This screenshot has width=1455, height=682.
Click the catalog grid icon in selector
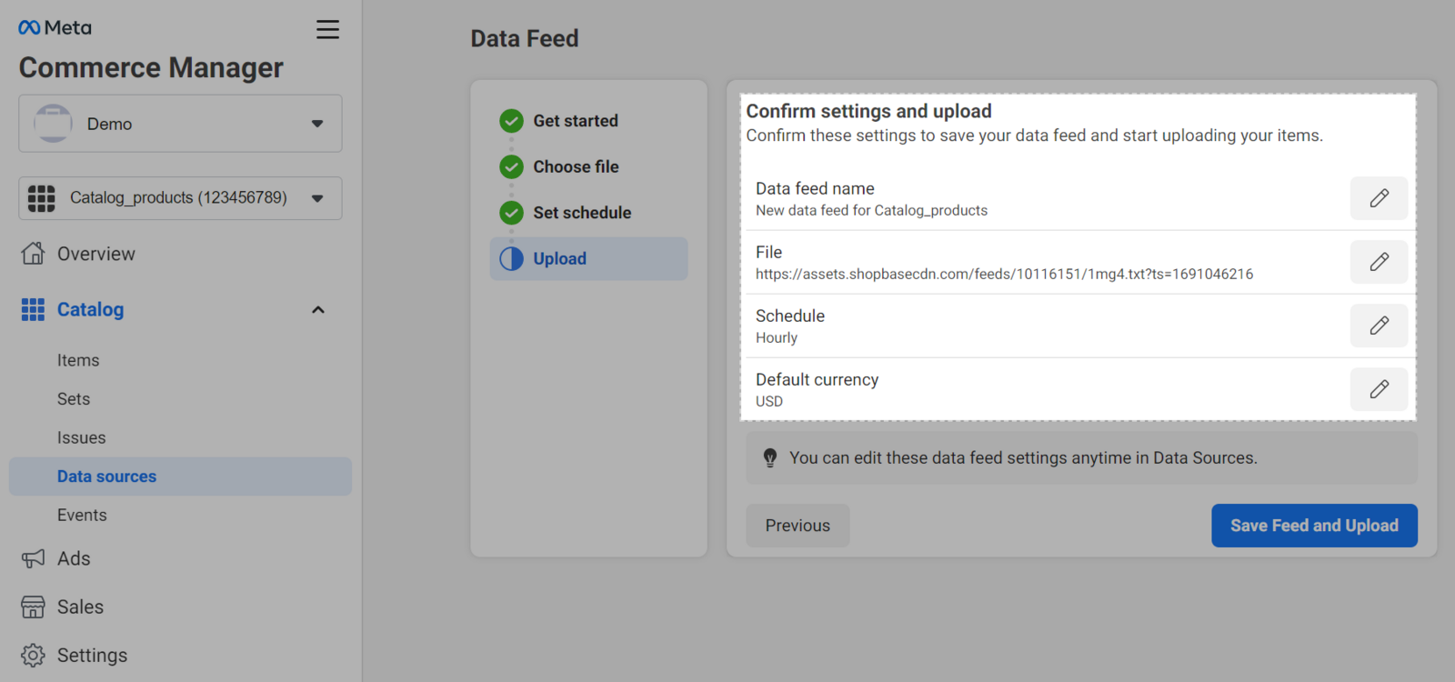41,198
